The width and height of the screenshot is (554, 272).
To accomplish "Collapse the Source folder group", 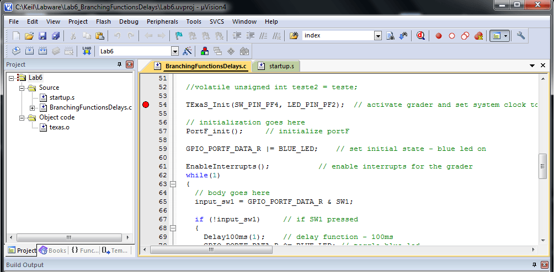I will pos(22,88).
